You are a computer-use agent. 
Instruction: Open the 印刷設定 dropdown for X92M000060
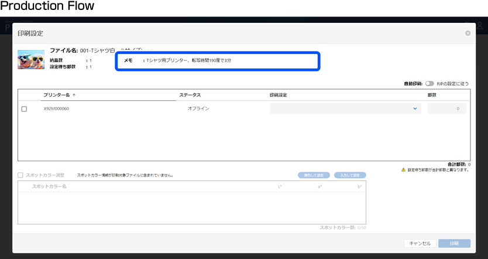tap(345, 108)
